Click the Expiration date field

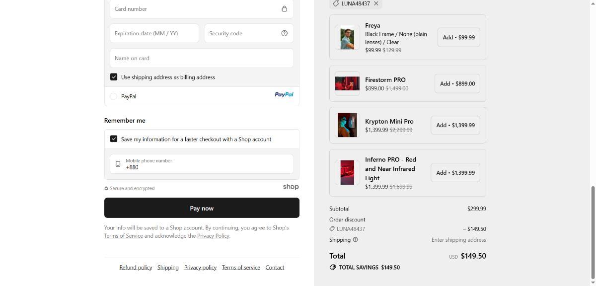(154, 33)
